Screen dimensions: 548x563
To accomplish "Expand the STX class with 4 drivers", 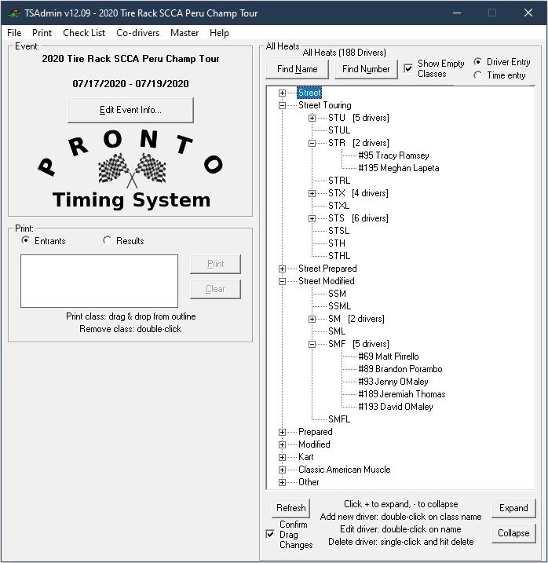I will click(312, 193).
